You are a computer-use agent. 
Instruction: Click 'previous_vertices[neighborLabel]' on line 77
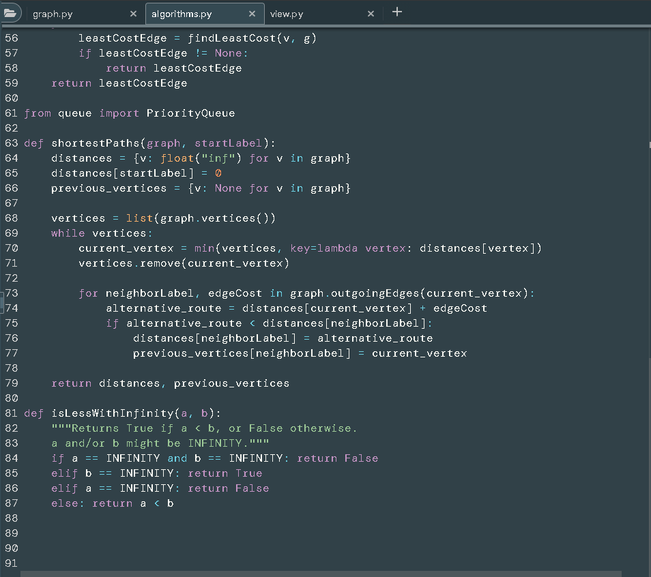point(242,353)
